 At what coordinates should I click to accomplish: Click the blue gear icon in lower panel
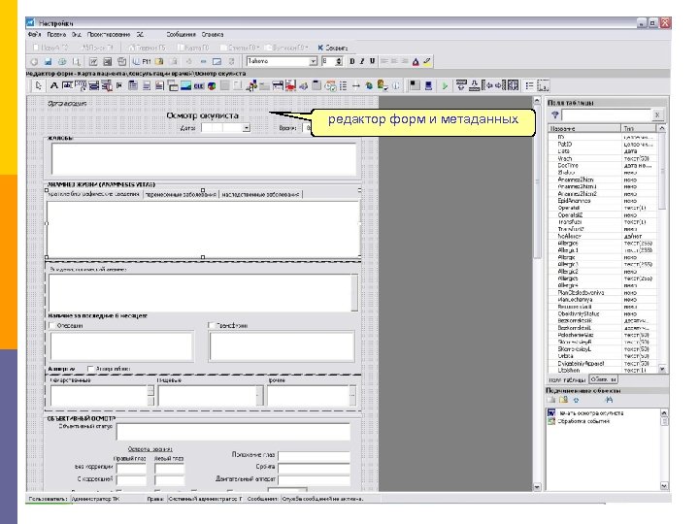[x=576, y=400]
